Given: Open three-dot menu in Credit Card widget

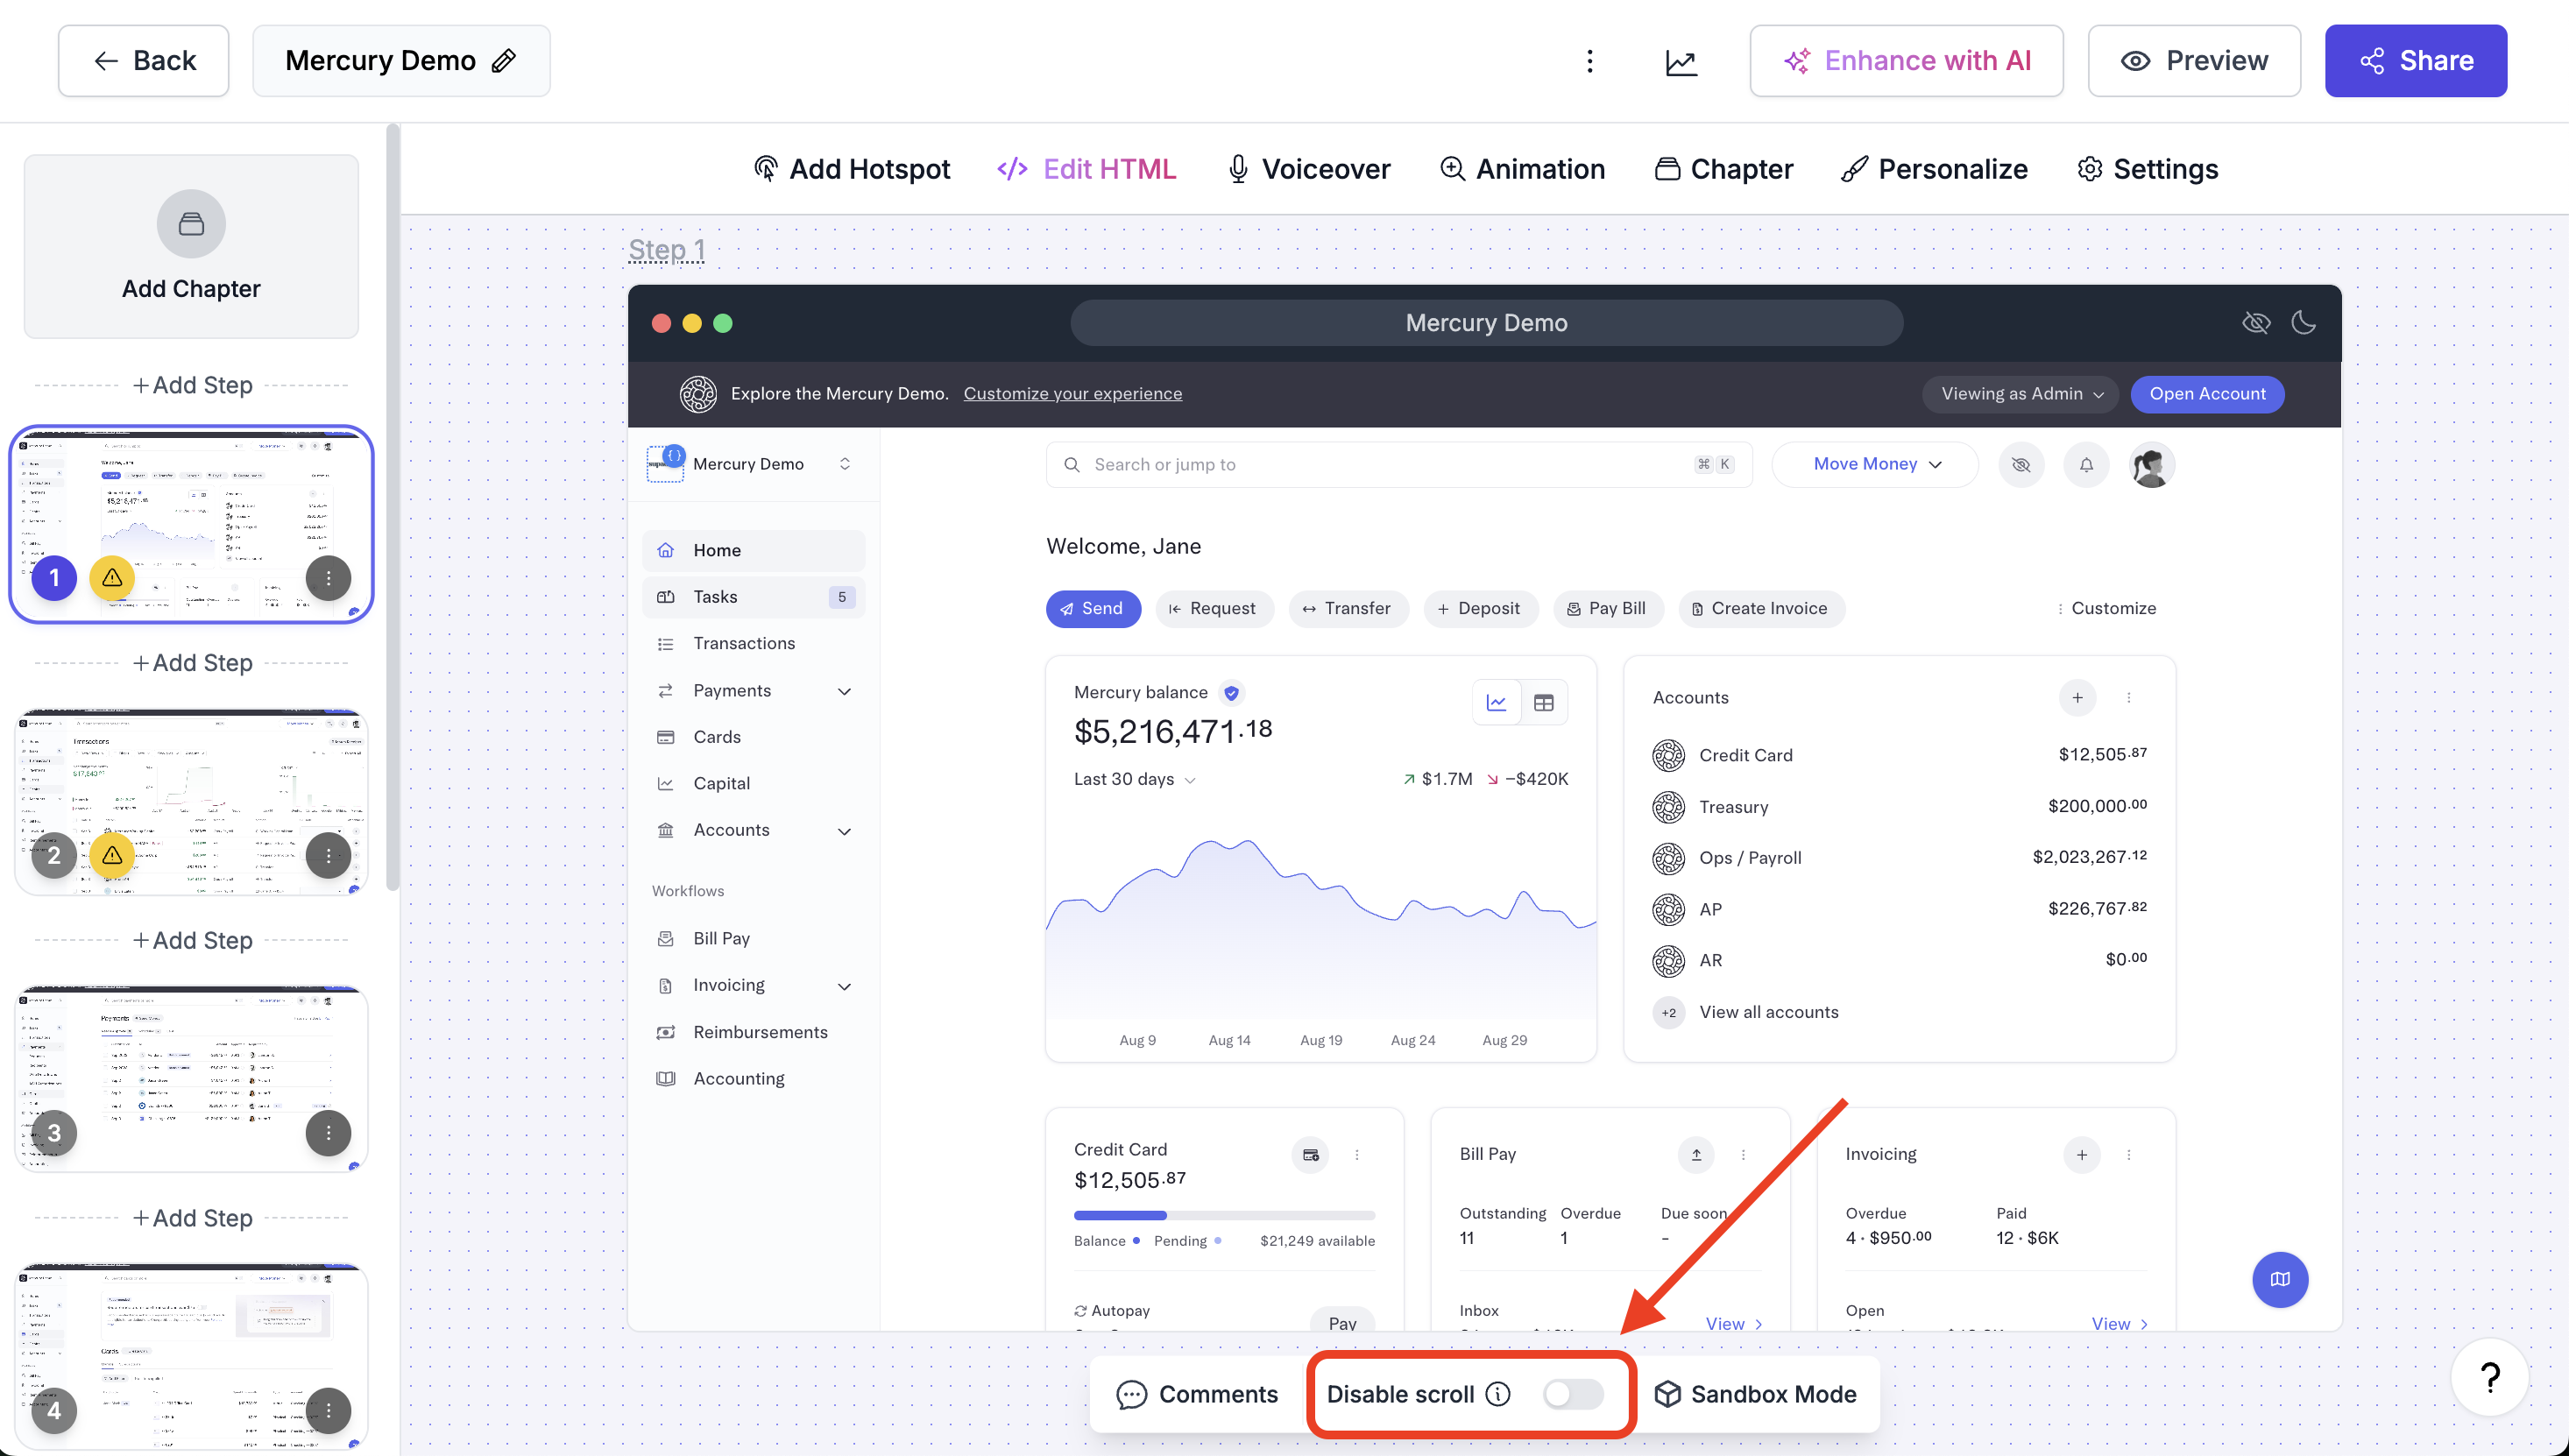Looking at the screenshot, I should tap(1356, 1155).
